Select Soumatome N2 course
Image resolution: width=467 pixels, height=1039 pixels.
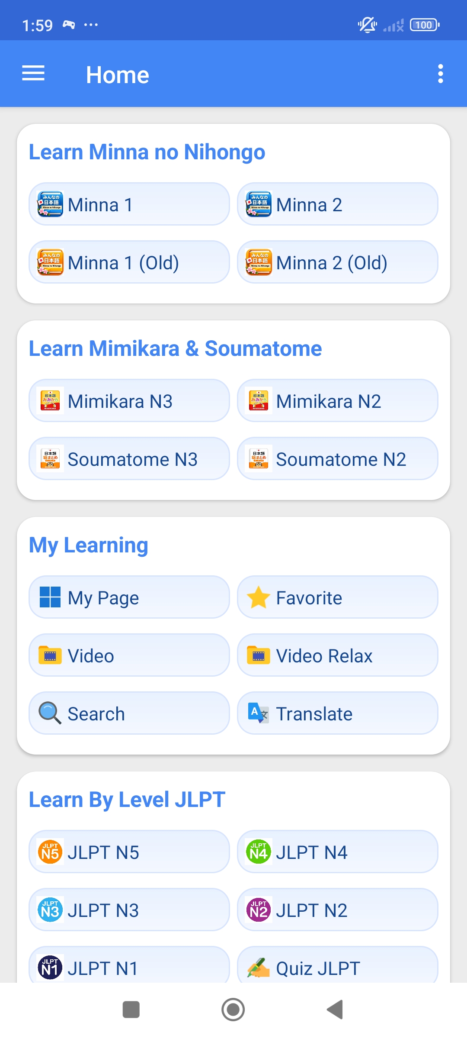[337, 459]
